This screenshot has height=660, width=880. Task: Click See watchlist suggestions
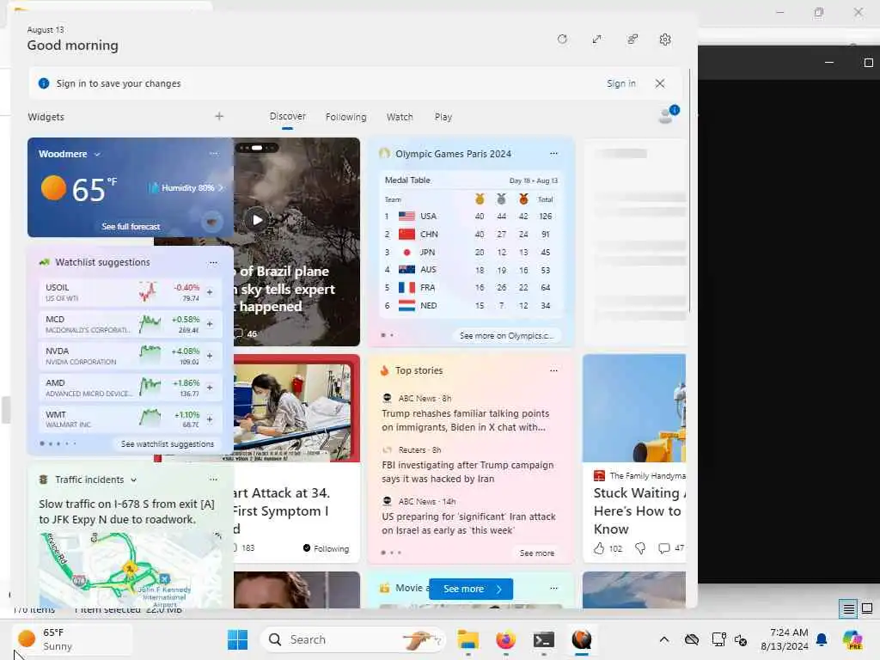tap(168, 444)
